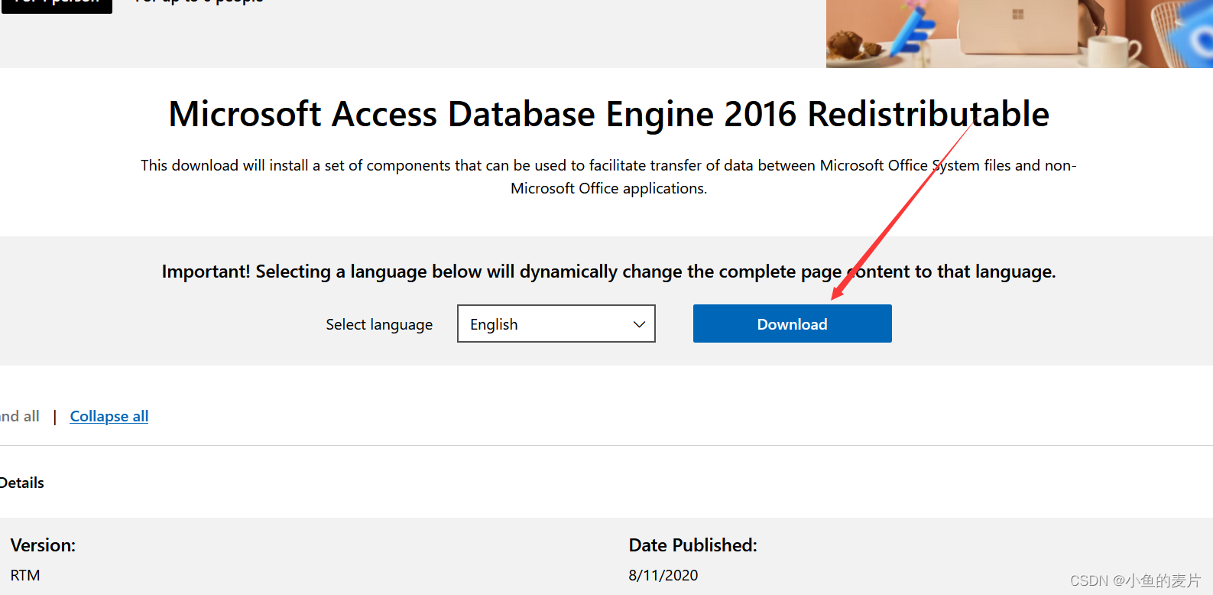Click the Surface laptop promotional banner image
Screen dimensions: 1213x595
(1017, 34)
